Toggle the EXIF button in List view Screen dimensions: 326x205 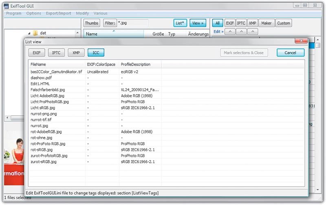37,53
